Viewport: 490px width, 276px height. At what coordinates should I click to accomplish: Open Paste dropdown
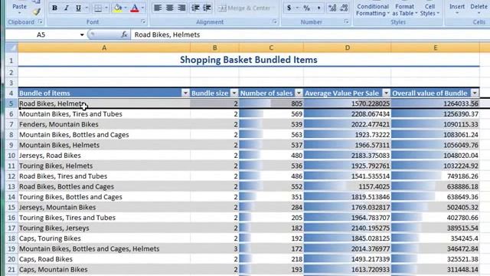pos(19,13)
